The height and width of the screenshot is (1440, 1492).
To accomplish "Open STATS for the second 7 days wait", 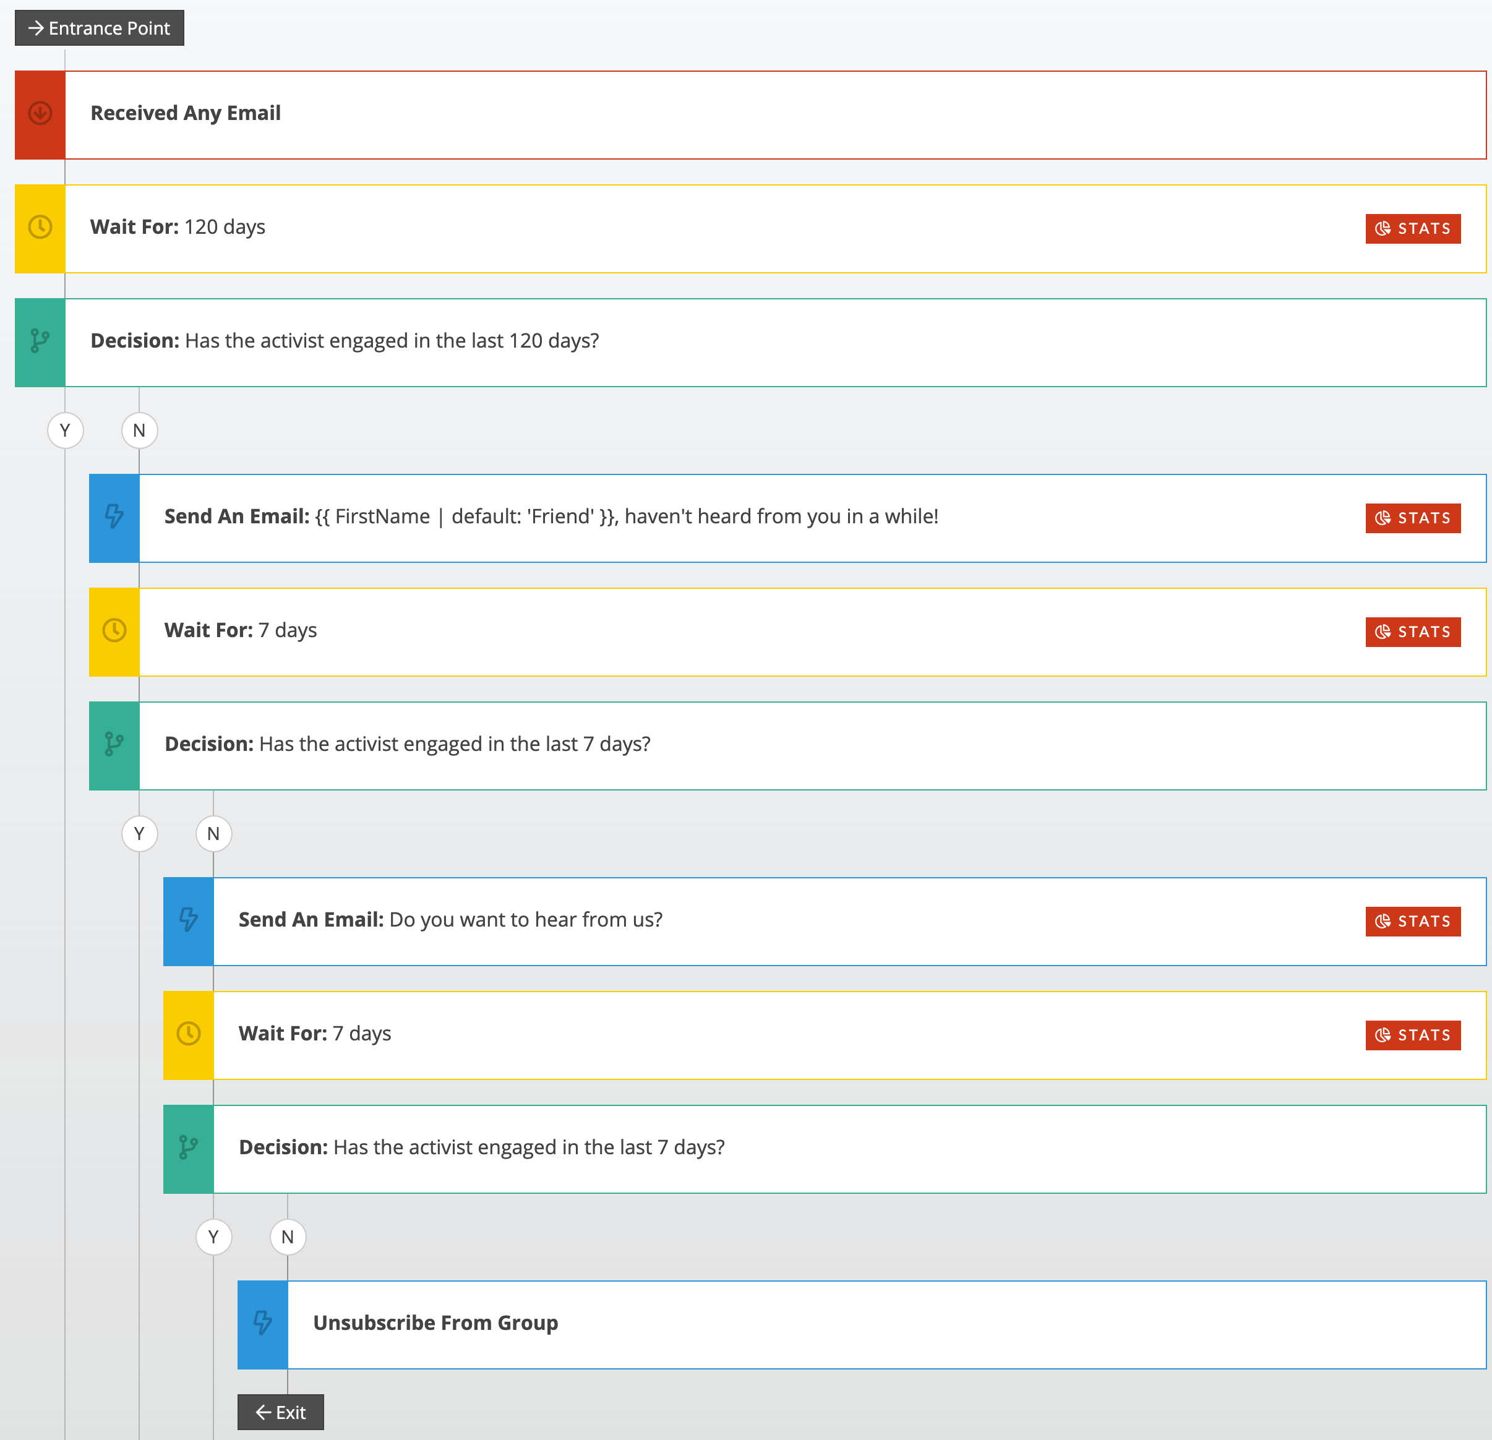I will coord(1413,1035).
